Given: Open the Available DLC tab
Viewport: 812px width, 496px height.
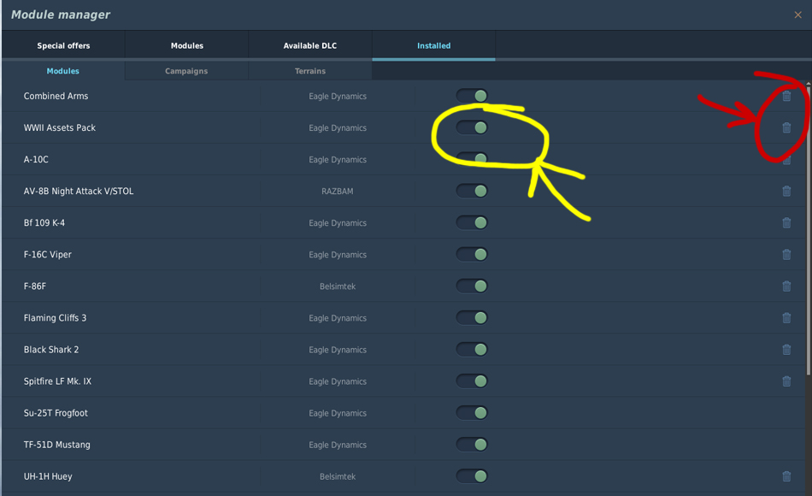Looking at the screenshot, I should [309, 45].
